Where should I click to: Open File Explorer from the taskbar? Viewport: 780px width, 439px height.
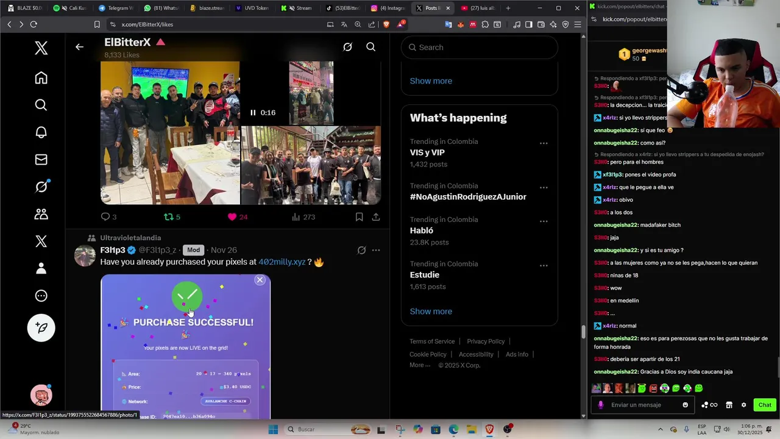pyautogui.click(x=472, y=429)
